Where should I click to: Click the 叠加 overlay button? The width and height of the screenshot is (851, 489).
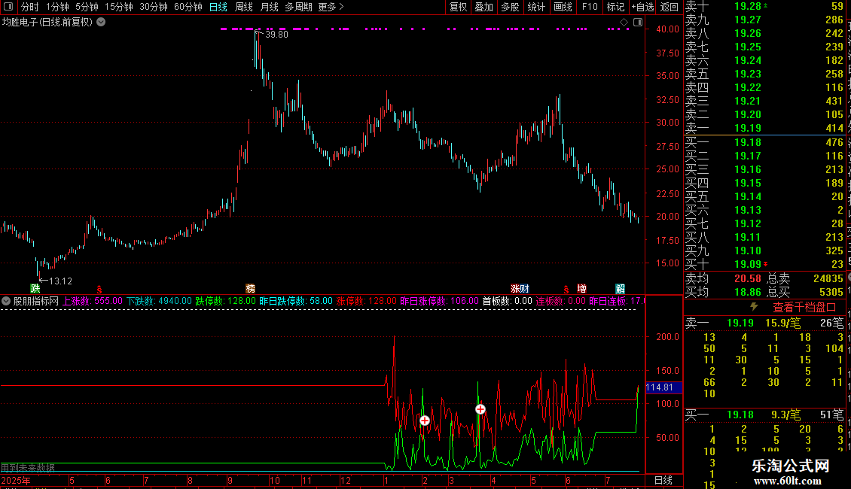484,7
